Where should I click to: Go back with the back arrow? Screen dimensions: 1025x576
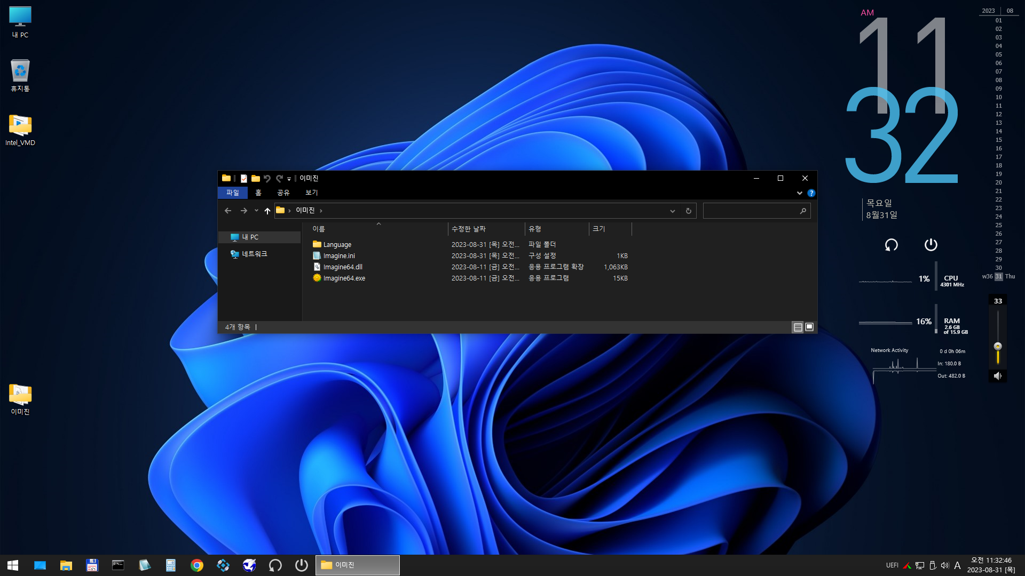pyautogui.click(x=228, y=211)
